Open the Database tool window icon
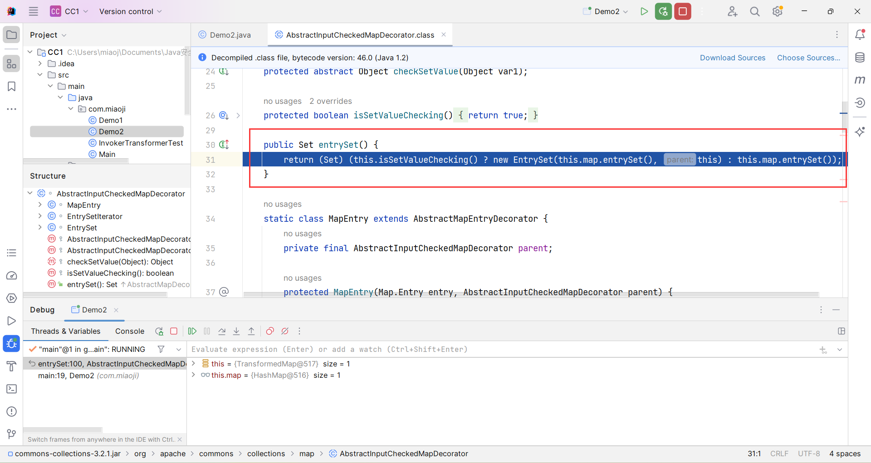Screen dimensions: 871x463 tap(860, 58)
